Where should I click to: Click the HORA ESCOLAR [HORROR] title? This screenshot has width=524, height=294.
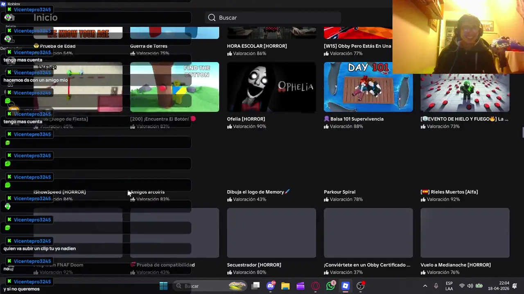[x=257, y=46]
